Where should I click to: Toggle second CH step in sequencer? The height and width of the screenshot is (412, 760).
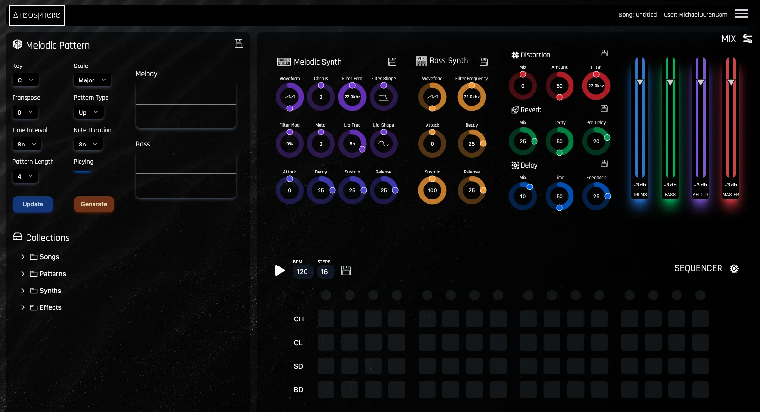click(349, 319)
